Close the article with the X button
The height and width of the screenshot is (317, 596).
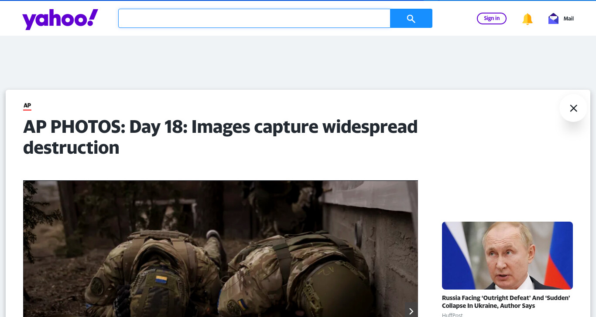point(573,108)
